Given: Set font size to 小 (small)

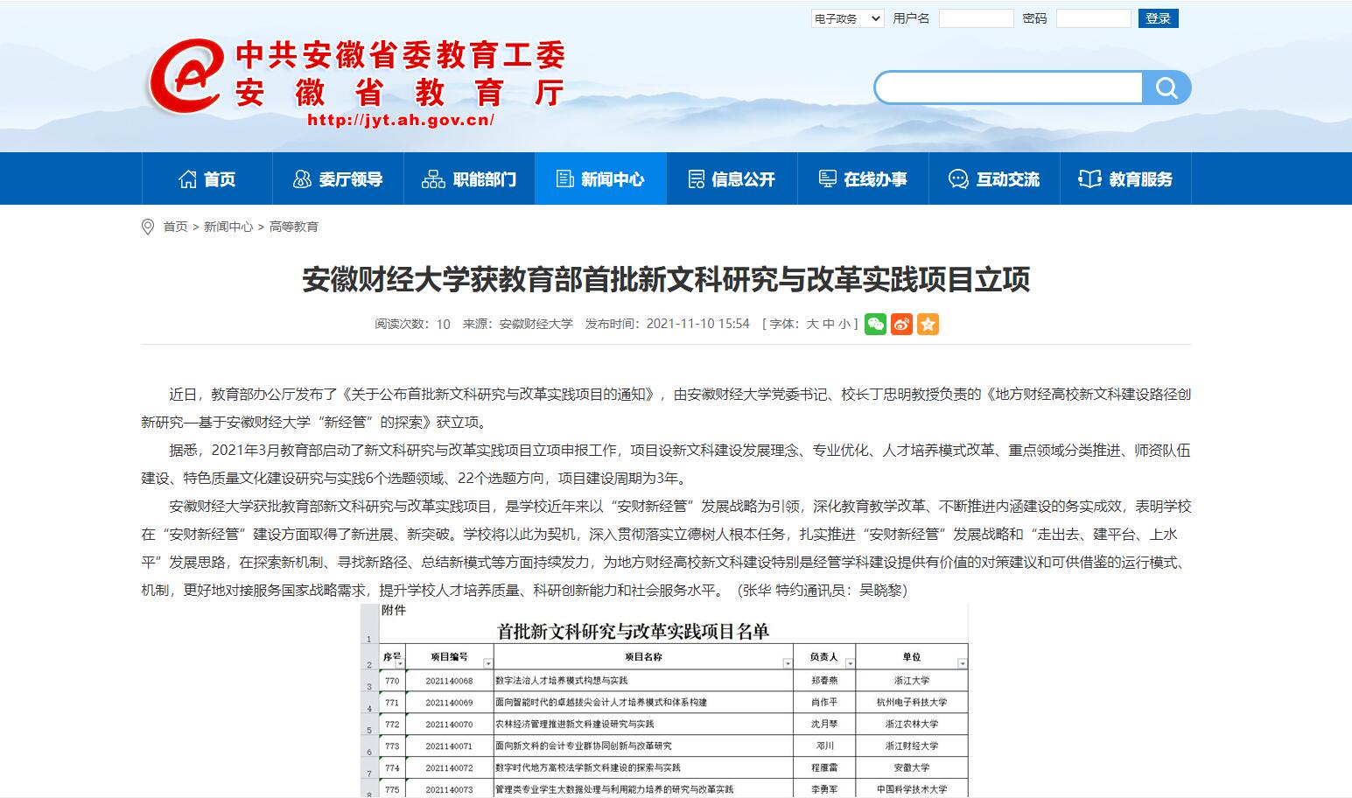Looking at the screenshot, I should pos(844,324).
